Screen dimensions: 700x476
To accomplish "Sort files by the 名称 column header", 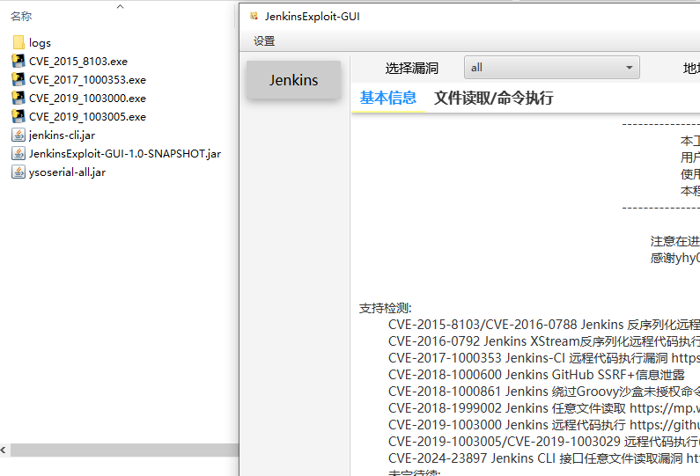I will tap(21, 17).
